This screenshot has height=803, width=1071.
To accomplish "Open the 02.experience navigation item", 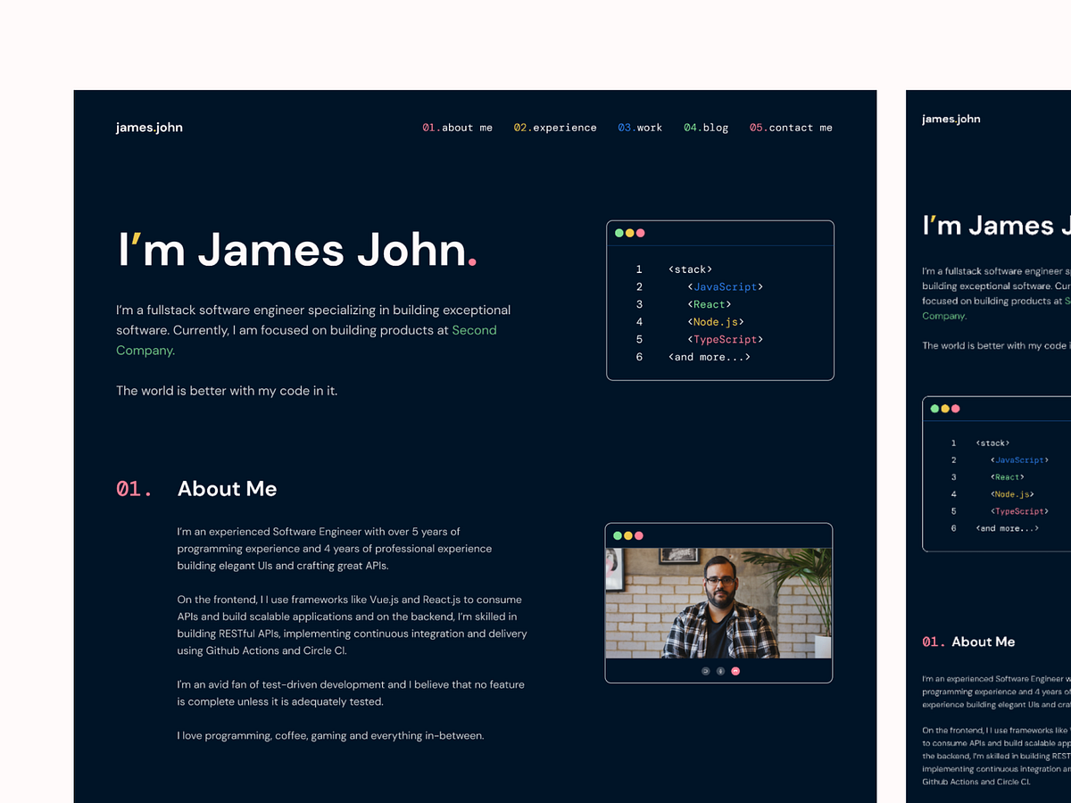I will (x=555, y=127).
